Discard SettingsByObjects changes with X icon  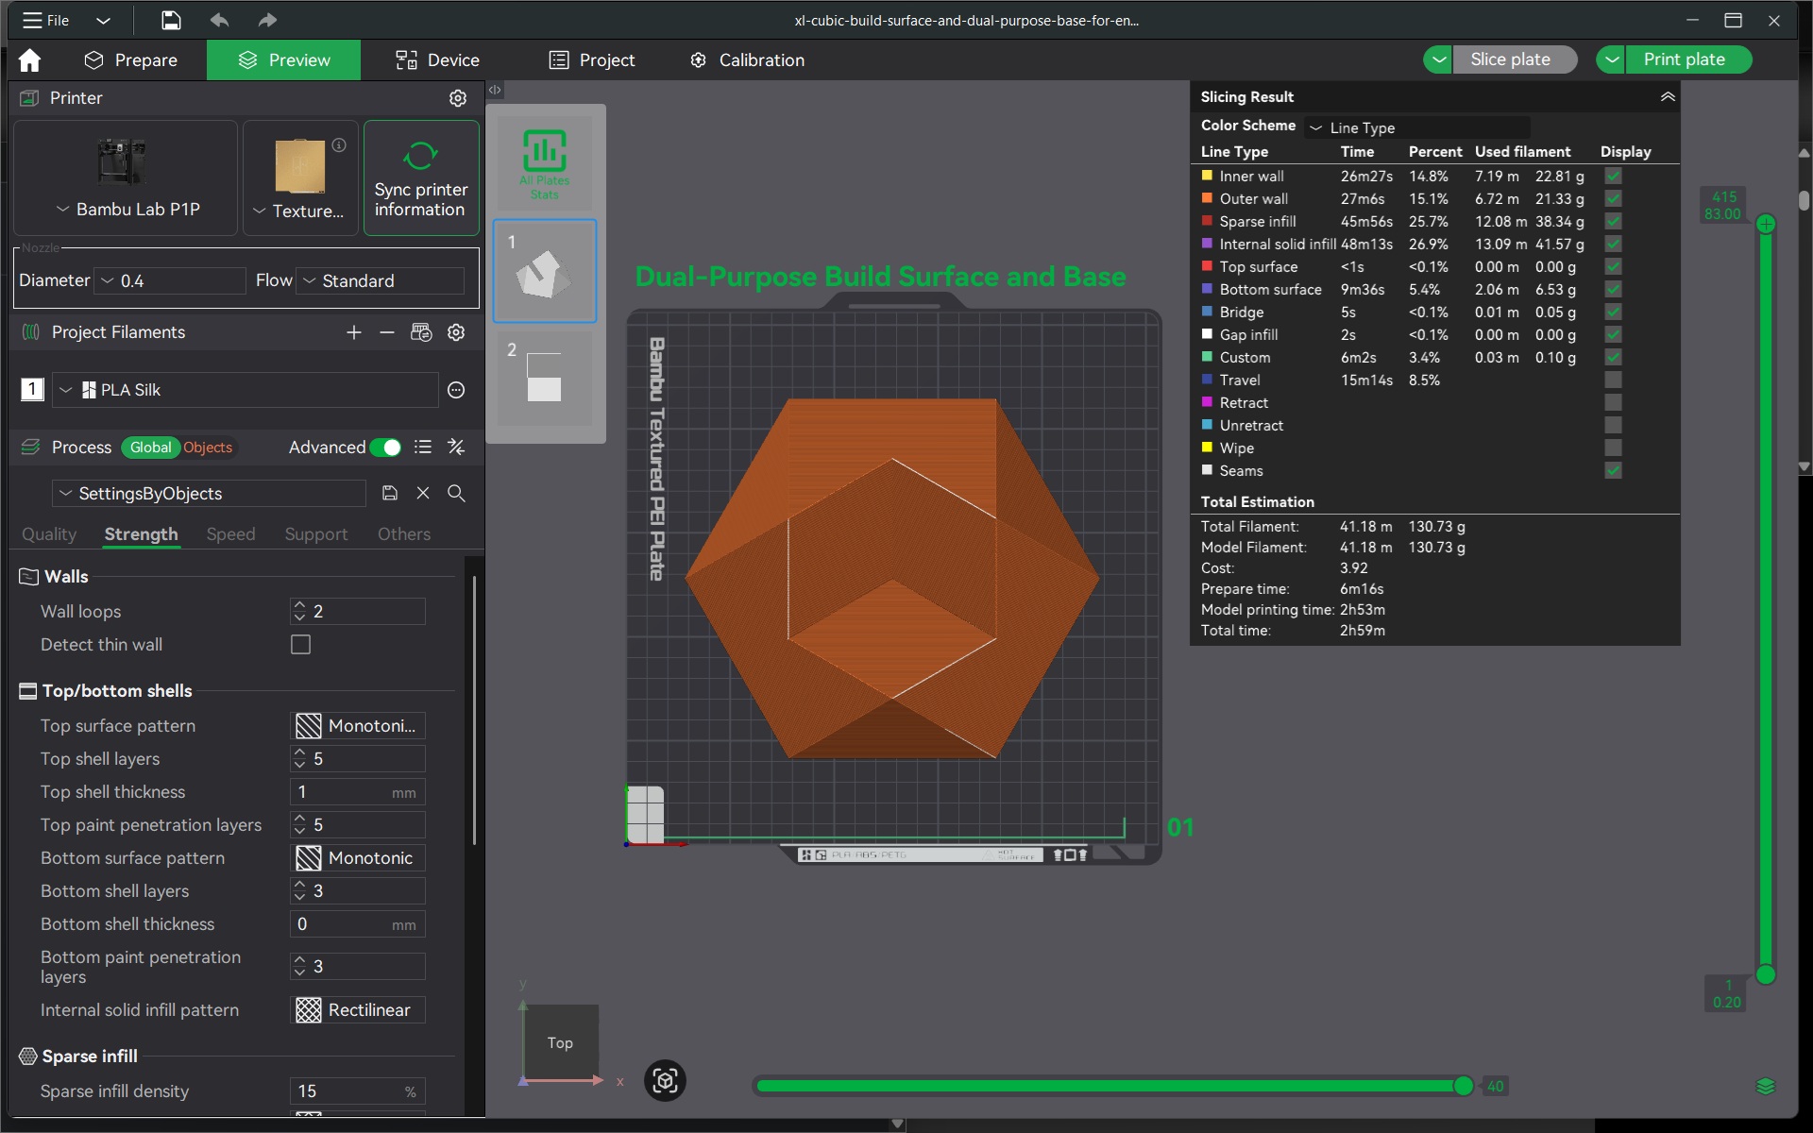tap(423, 493)
